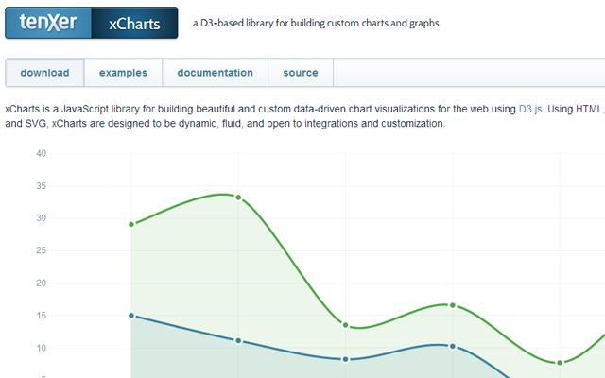This screenshot has height=378, width=605.
Task: Follow the D3.js link
Action: pos(530,110)
